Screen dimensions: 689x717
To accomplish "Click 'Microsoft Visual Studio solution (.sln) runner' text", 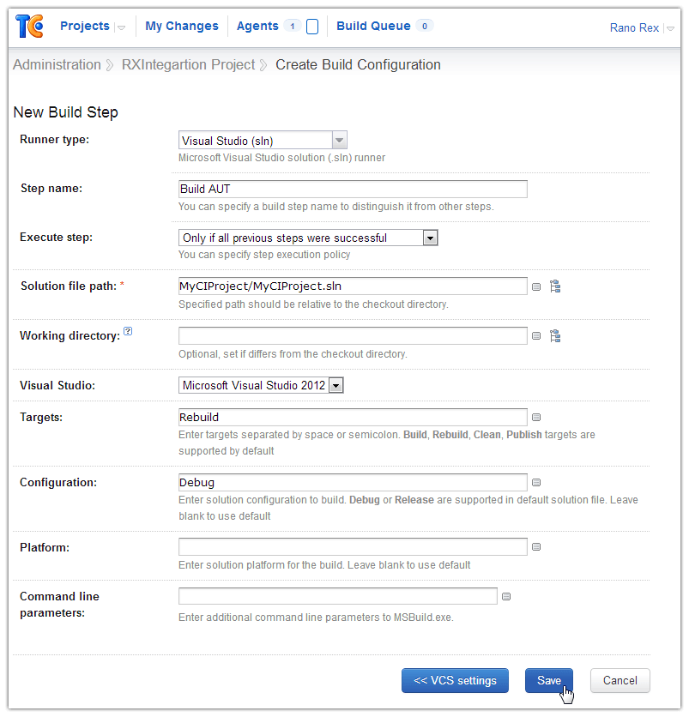I will pyautogui.click(x=281, y=158).
